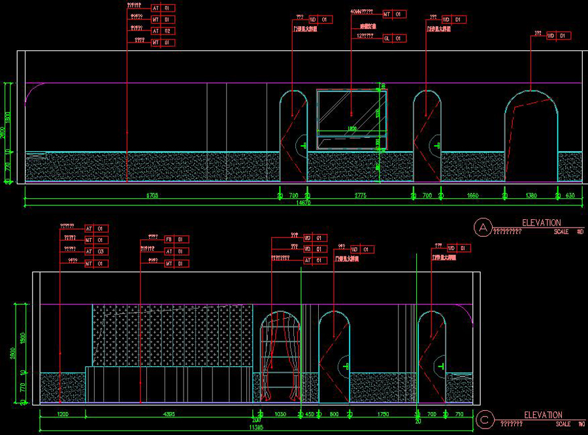This screenshot has height=435, width=588.
Task: Select the 11385 overall dimension text
Action: click(x=255, y=427)
